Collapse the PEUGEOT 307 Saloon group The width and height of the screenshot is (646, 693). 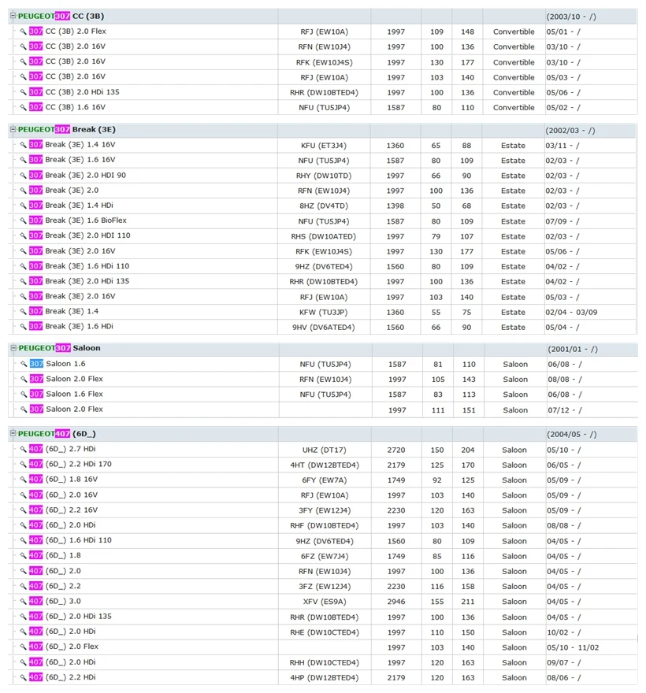click(13, 348)
